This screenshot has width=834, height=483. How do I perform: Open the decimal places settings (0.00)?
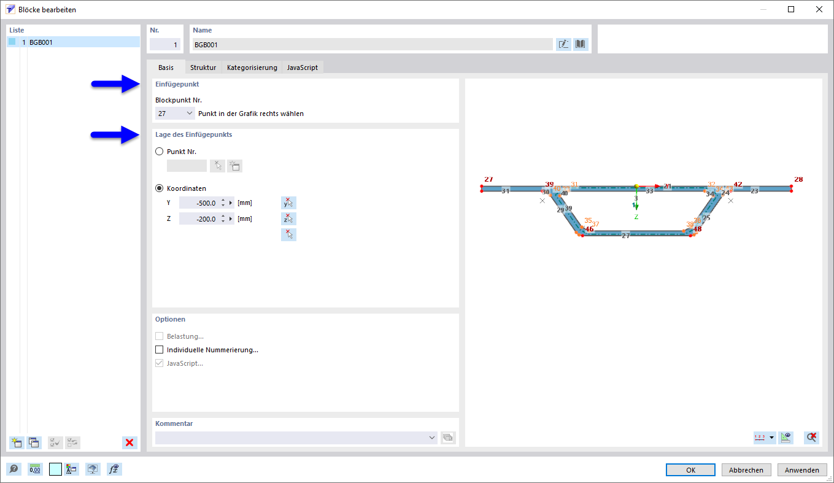pyautogui.click(x=35, y=469)
